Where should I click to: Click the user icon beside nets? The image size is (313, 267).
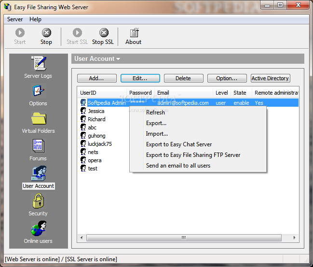point(83,152)
